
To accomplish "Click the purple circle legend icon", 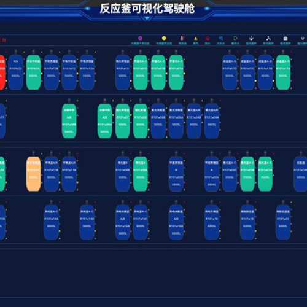I will click(140, 38).
